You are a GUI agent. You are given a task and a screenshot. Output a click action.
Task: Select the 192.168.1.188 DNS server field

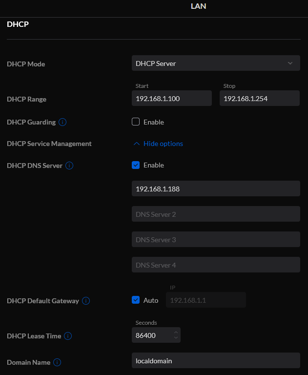click(x=216, y=188)
